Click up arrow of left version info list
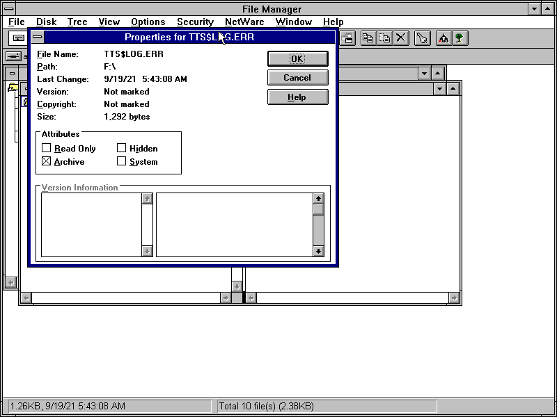Viewport: 557px width, 417px height. pyautogui.click(x=147, y=198)
